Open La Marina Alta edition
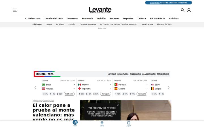Viewport: 204px width, 127px height. point(147,24)
